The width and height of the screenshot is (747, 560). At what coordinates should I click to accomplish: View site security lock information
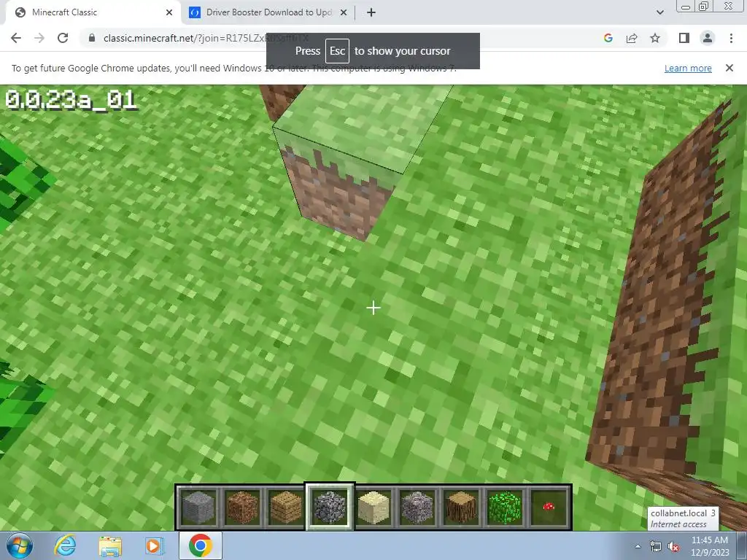pos(92,38)
